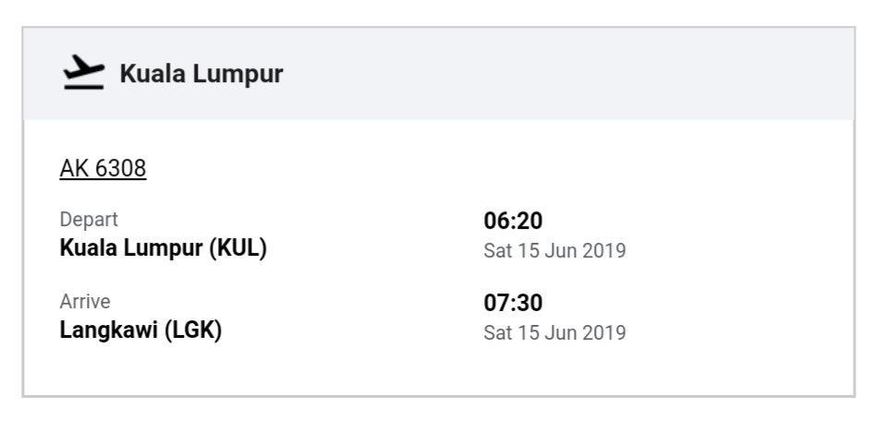Click the arrival date below 07:30
875x432 pixels.
pos(554,332)
